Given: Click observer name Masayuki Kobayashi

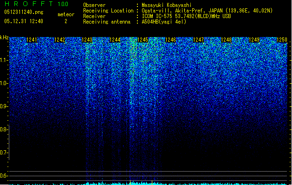Looking at the screenshot, I should tap(167, 5).
